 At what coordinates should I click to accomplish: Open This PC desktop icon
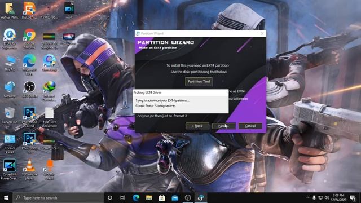10,63
